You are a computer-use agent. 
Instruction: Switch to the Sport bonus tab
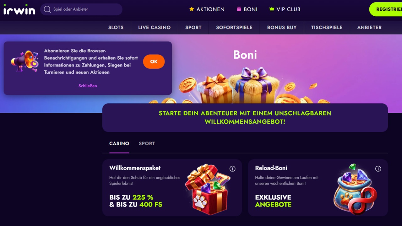(147, 143)
